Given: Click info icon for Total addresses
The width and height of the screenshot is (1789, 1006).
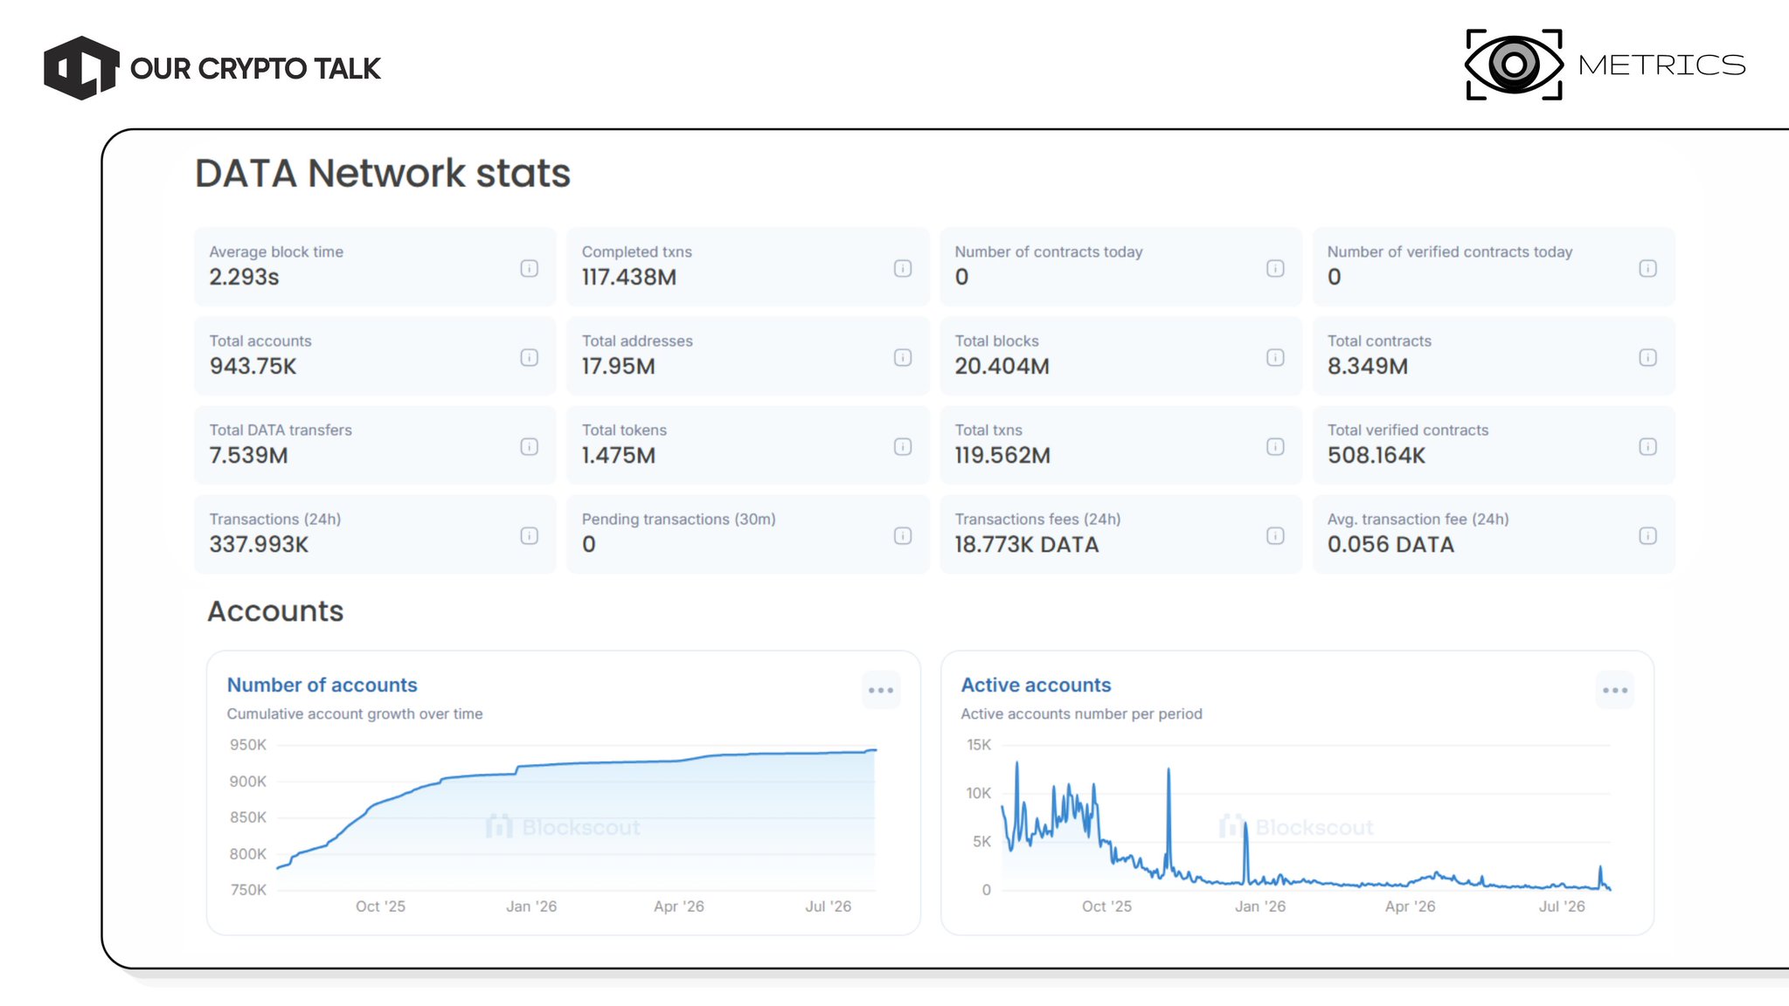Looking at the screenshot, I should pyautogui.click(x=903, y=357).
